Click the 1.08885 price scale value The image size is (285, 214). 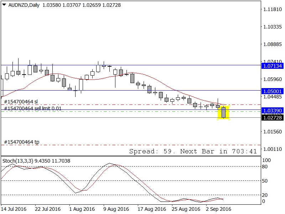(273, 44)
